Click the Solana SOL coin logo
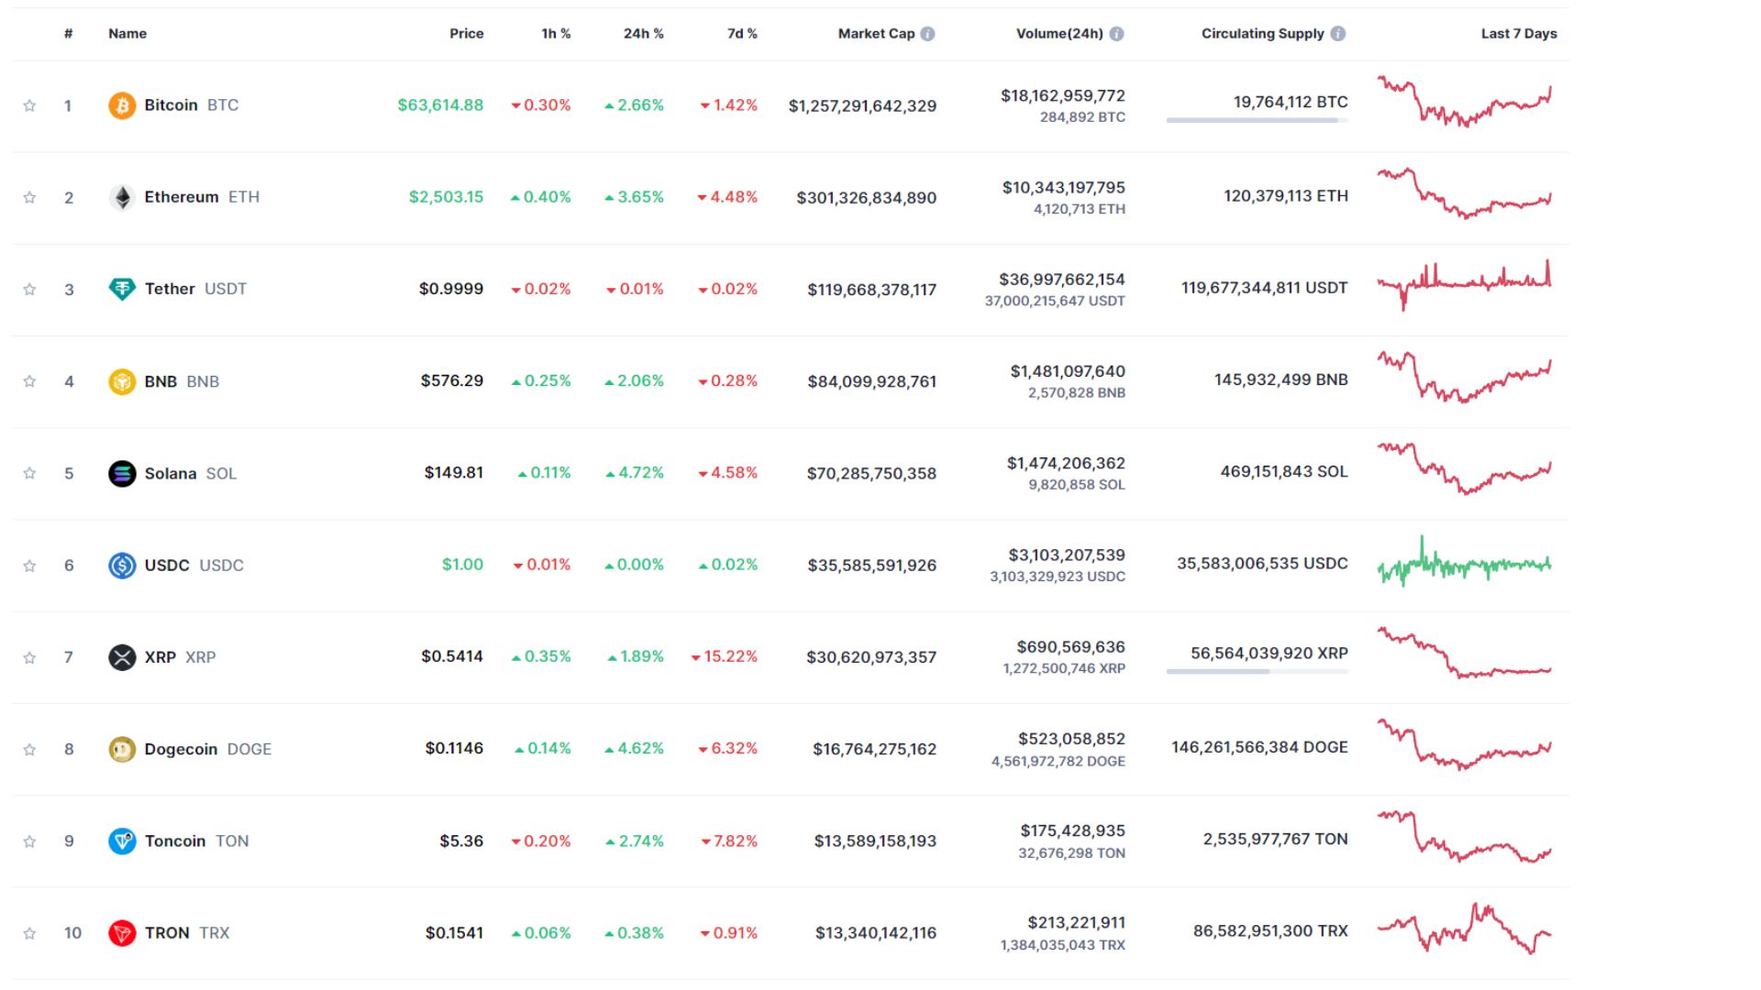Screen dimensions: 1761x990 122,473
